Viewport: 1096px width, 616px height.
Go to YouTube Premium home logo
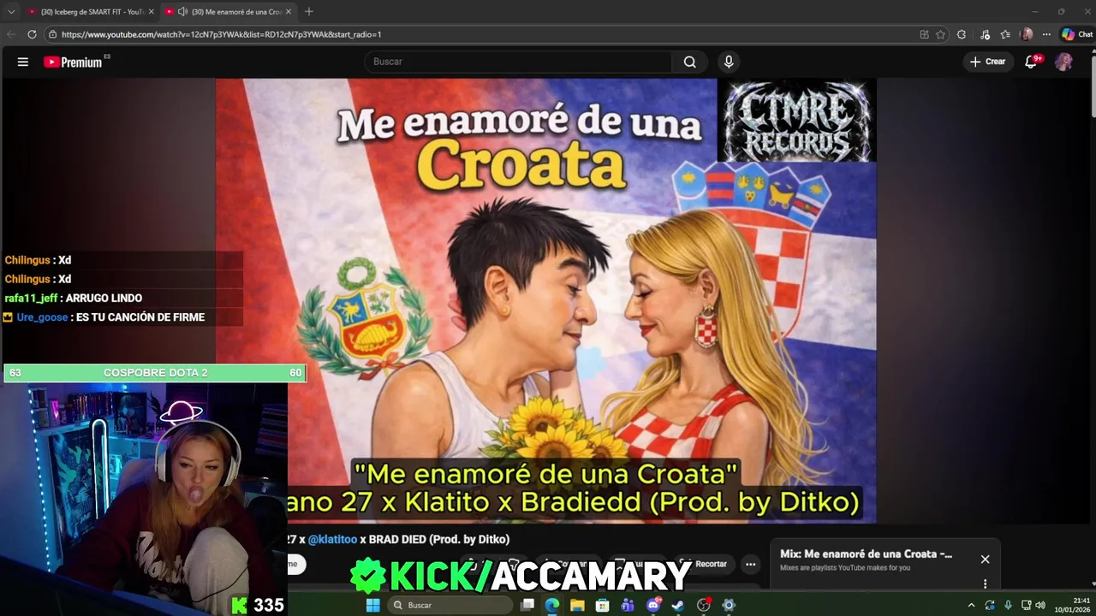(x=74, y=62)
